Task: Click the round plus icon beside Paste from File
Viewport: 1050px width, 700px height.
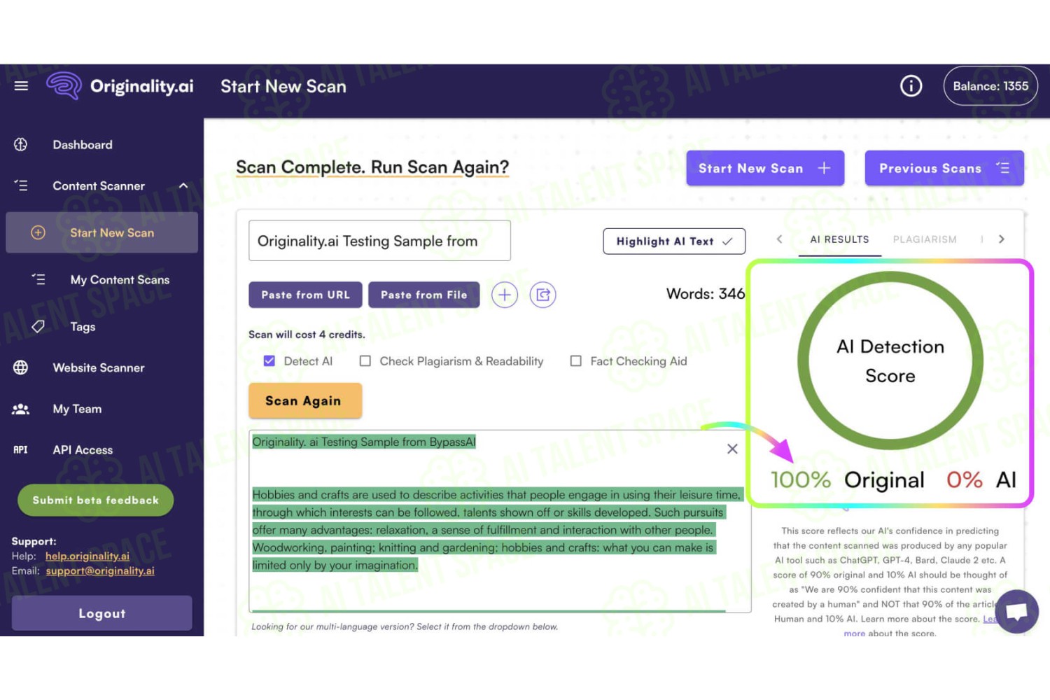Action: coord(505,295)
